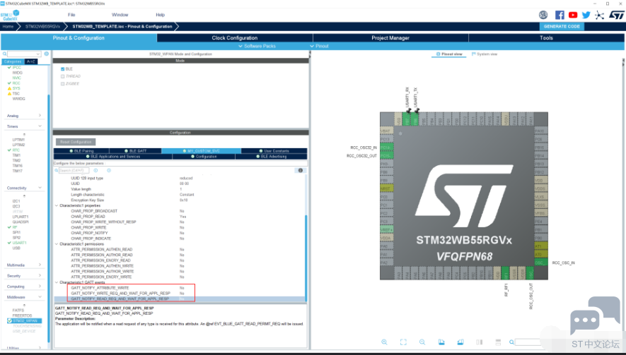Image resolution: width=626 pixels, height=355 pixels.
Task: Rotate the chip counter-clockwise
Action: (x=460, y=342)
